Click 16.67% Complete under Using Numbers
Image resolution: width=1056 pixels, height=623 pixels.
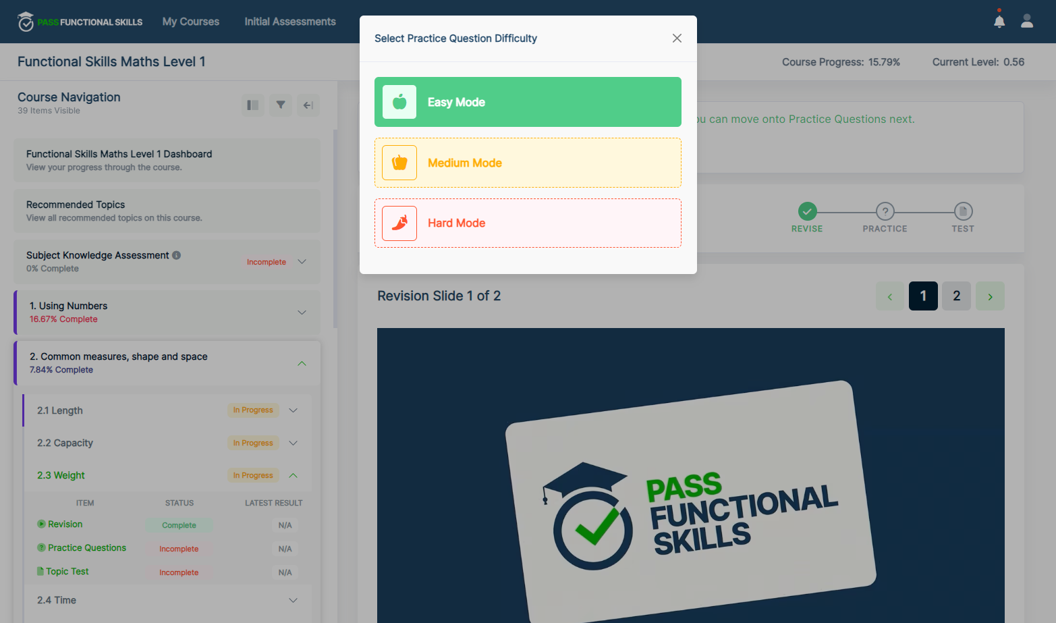point(63,319)
